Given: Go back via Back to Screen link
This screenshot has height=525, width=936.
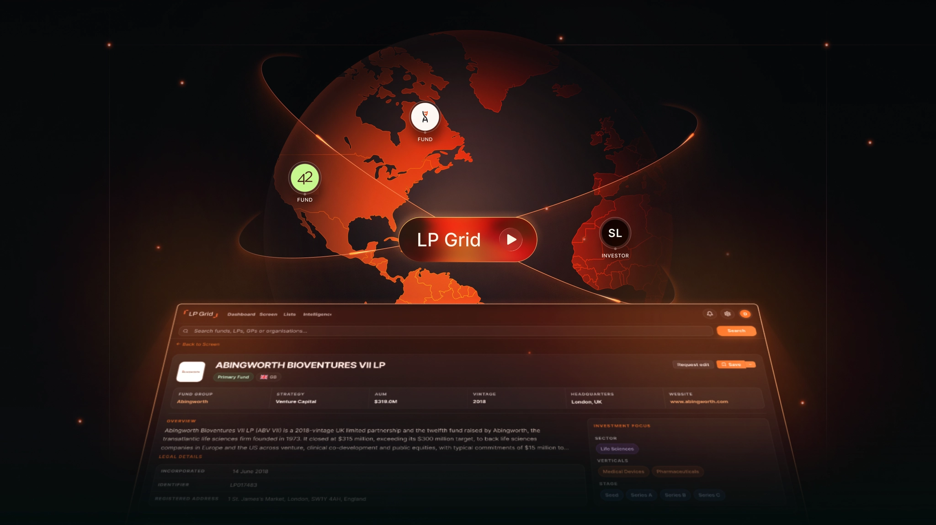Looking at the screenshot, I should 198,344.
